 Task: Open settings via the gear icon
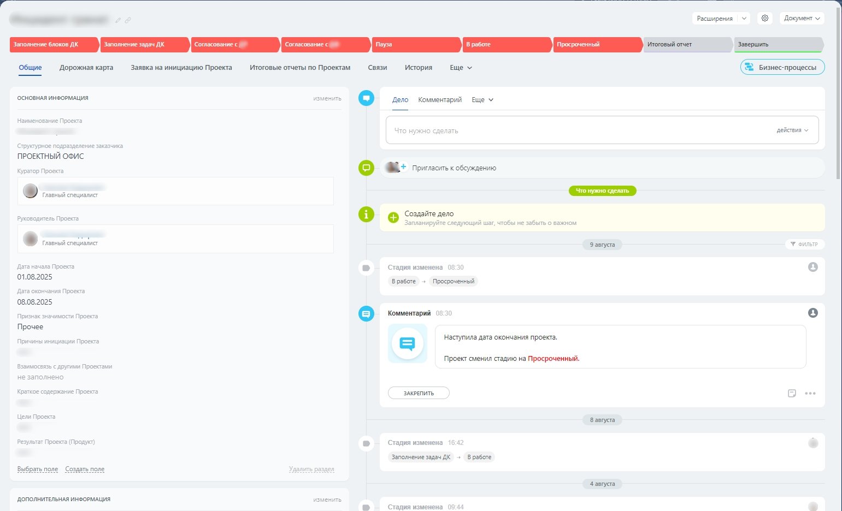click(765, 18)
